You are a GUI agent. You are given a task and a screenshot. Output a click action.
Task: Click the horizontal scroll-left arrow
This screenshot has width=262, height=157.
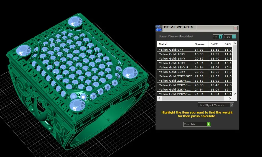[160, 99]
